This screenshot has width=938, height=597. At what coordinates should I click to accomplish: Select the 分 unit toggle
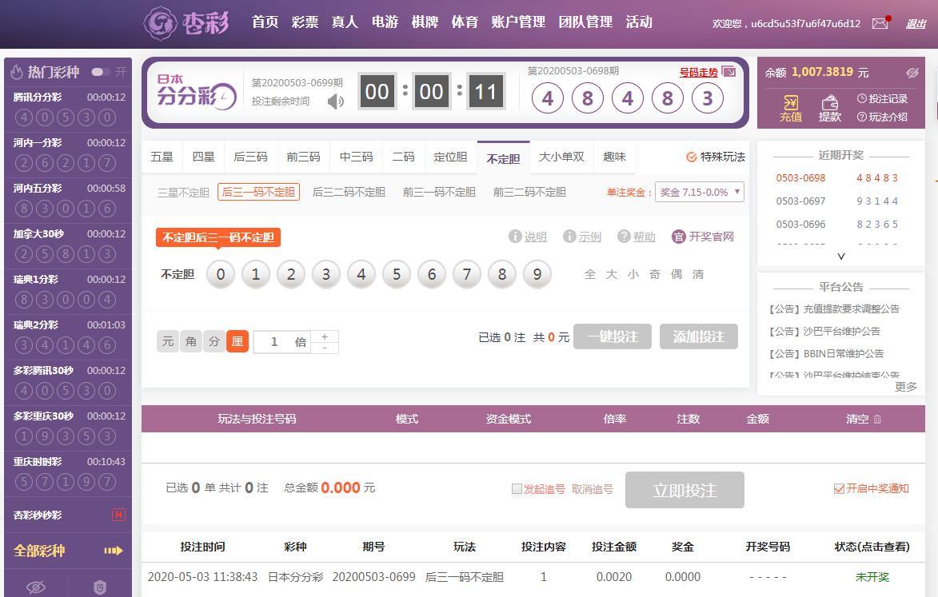214,341
